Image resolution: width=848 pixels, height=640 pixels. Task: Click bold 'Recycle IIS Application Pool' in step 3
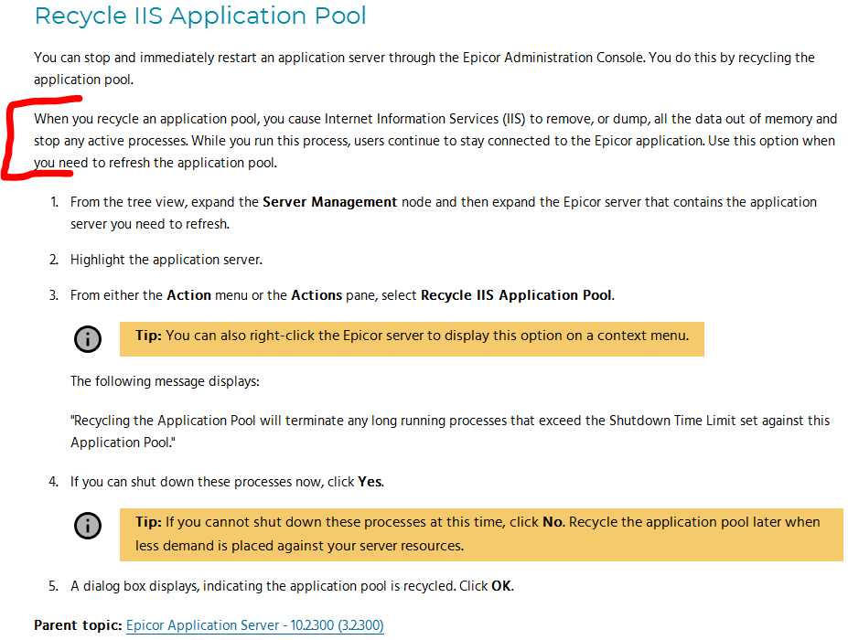[517, 295]
